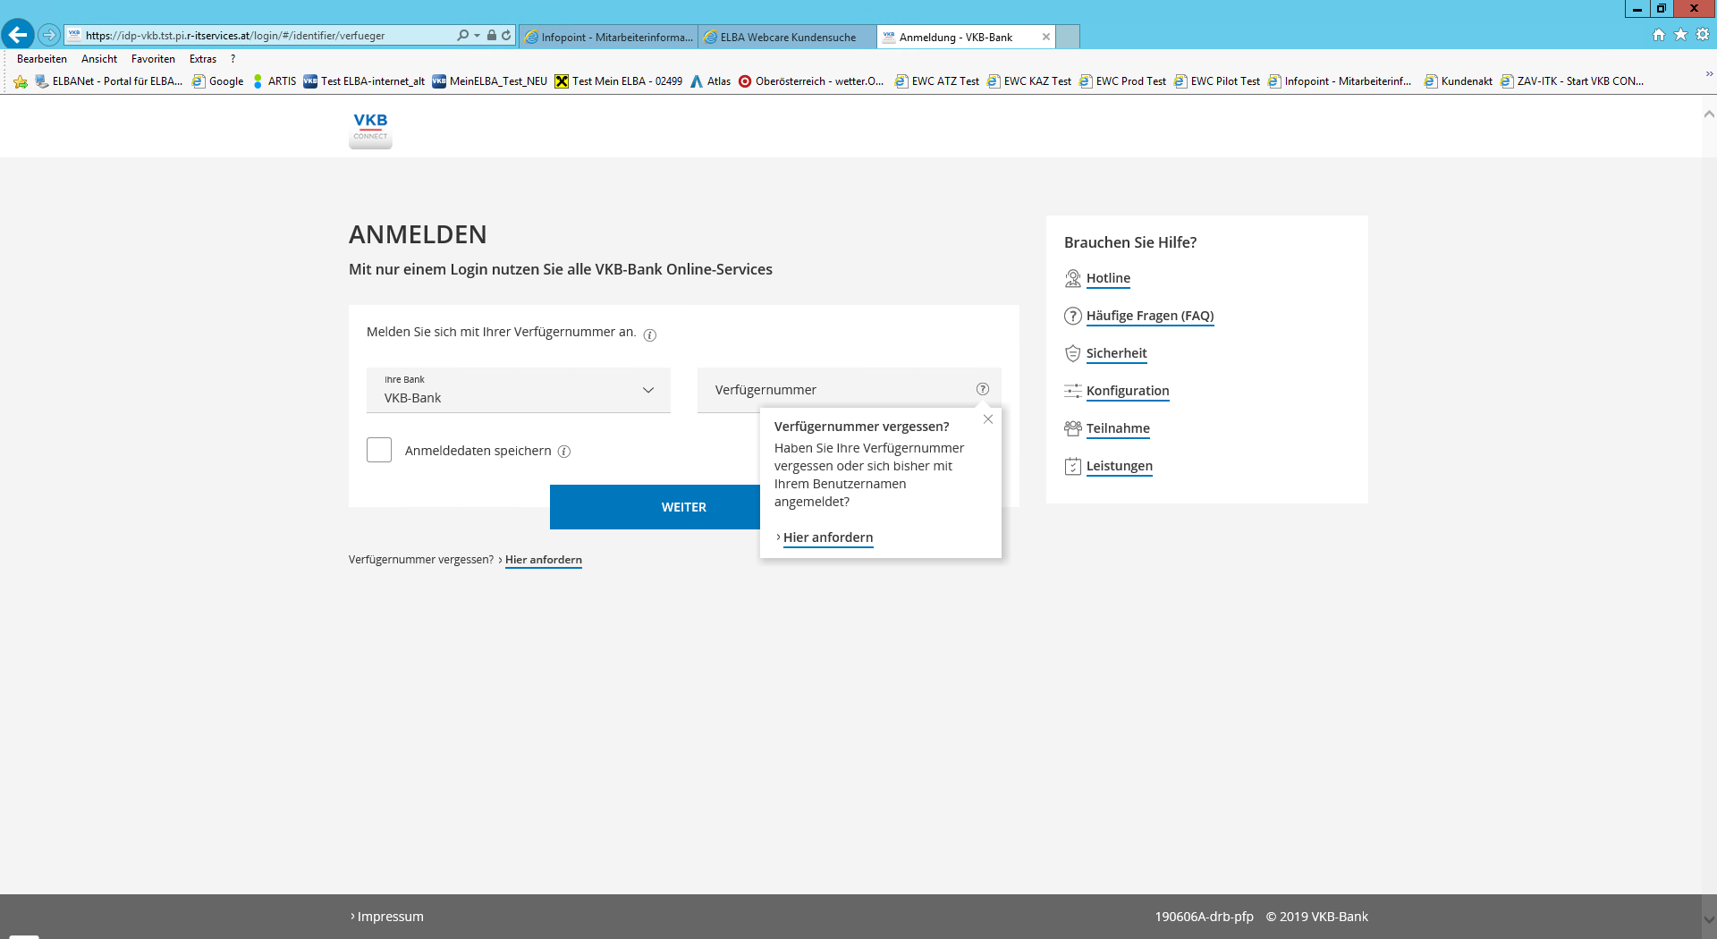Expand the address bar dropdown arrow
The width and height of the screenshot is (1717, 939).
pos(477,36)
